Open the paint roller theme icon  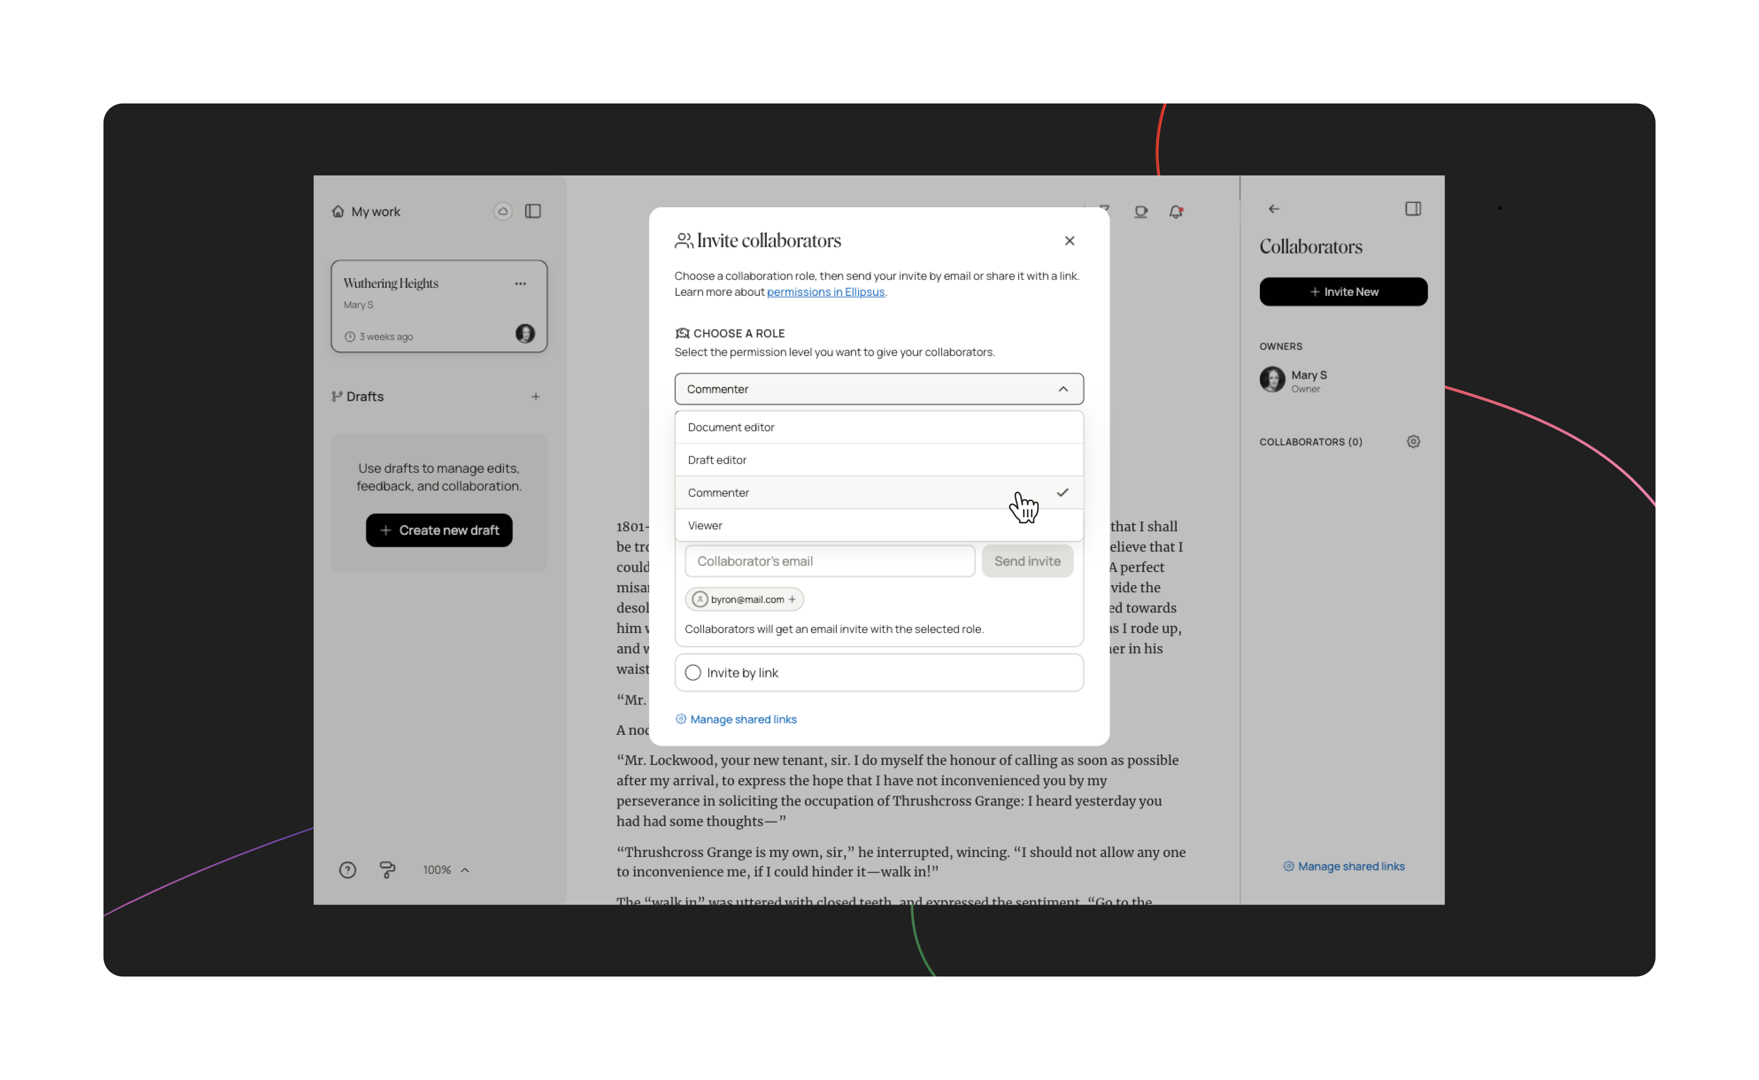(x=387, y=870)
